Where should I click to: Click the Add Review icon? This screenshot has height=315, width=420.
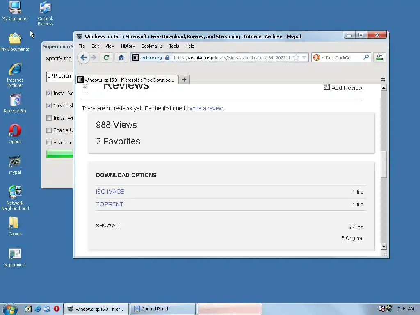(326, 87)
